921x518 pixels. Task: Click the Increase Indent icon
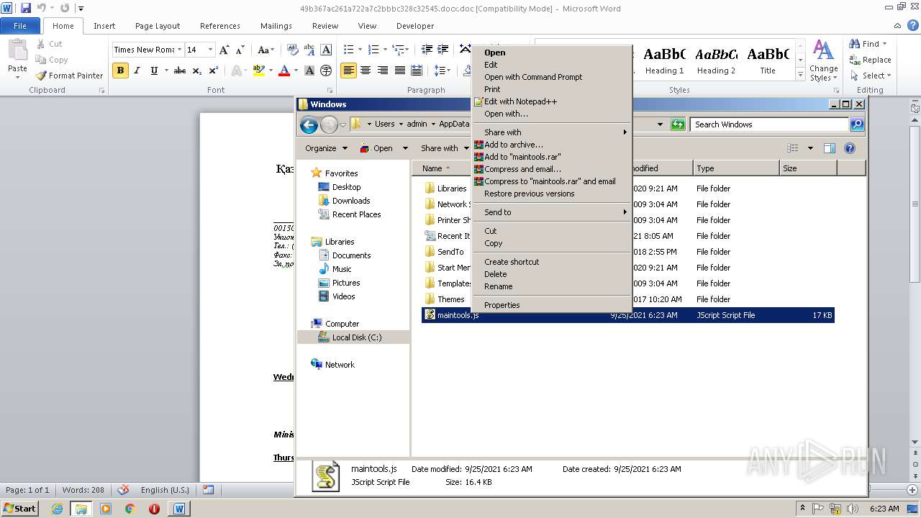(x=444, y=50)
